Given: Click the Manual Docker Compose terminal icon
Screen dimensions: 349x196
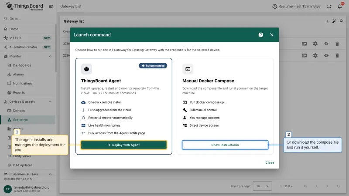Looking at the screenshot, I should point(188,69).
